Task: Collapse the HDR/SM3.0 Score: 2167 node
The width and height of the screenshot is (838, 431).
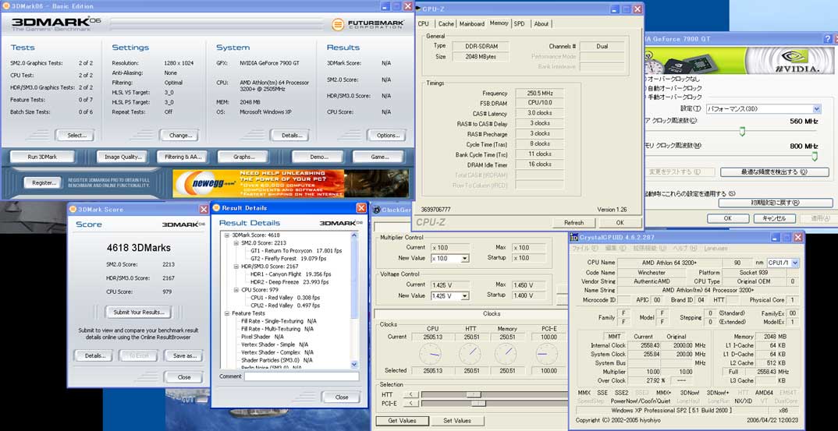Action: tap(236, 266)
